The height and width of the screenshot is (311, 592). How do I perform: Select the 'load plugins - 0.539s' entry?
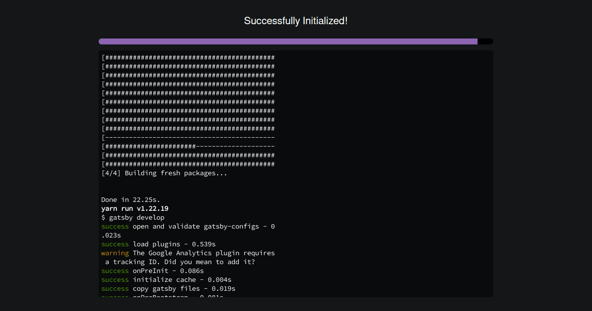tap(158, 244)
